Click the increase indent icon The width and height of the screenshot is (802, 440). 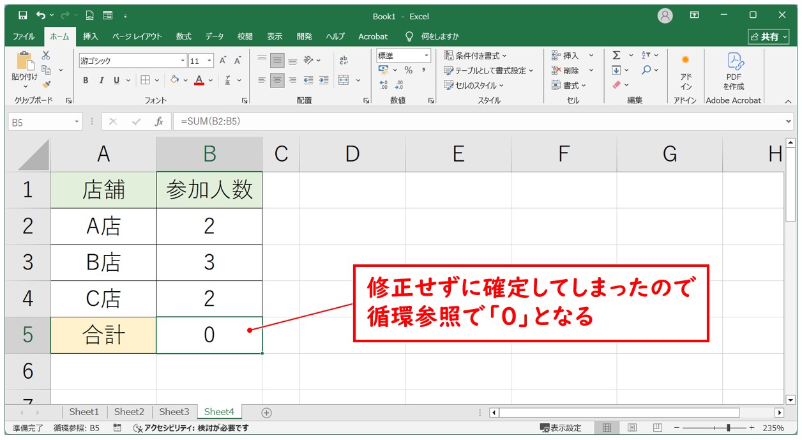(324, 80)
